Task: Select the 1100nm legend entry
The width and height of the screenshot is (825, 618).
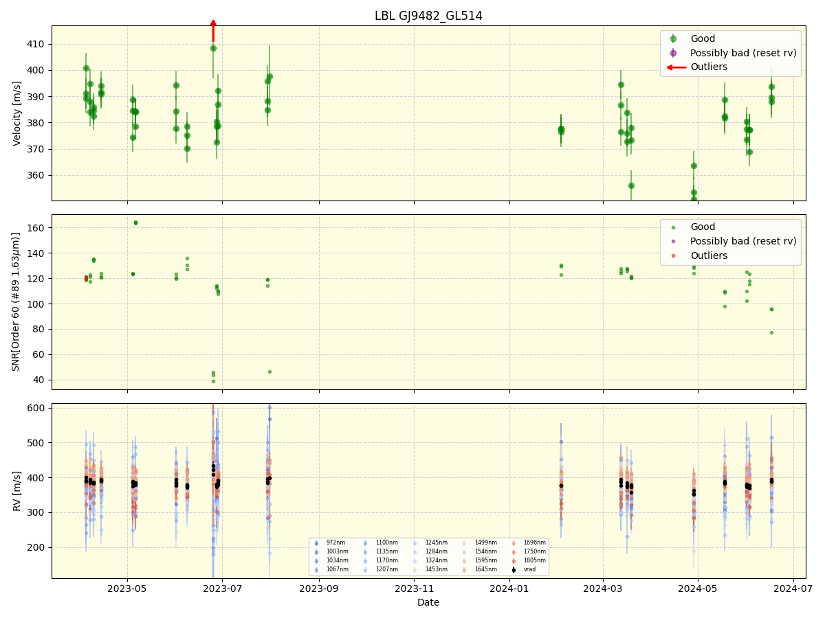Action: pos(381,542)
